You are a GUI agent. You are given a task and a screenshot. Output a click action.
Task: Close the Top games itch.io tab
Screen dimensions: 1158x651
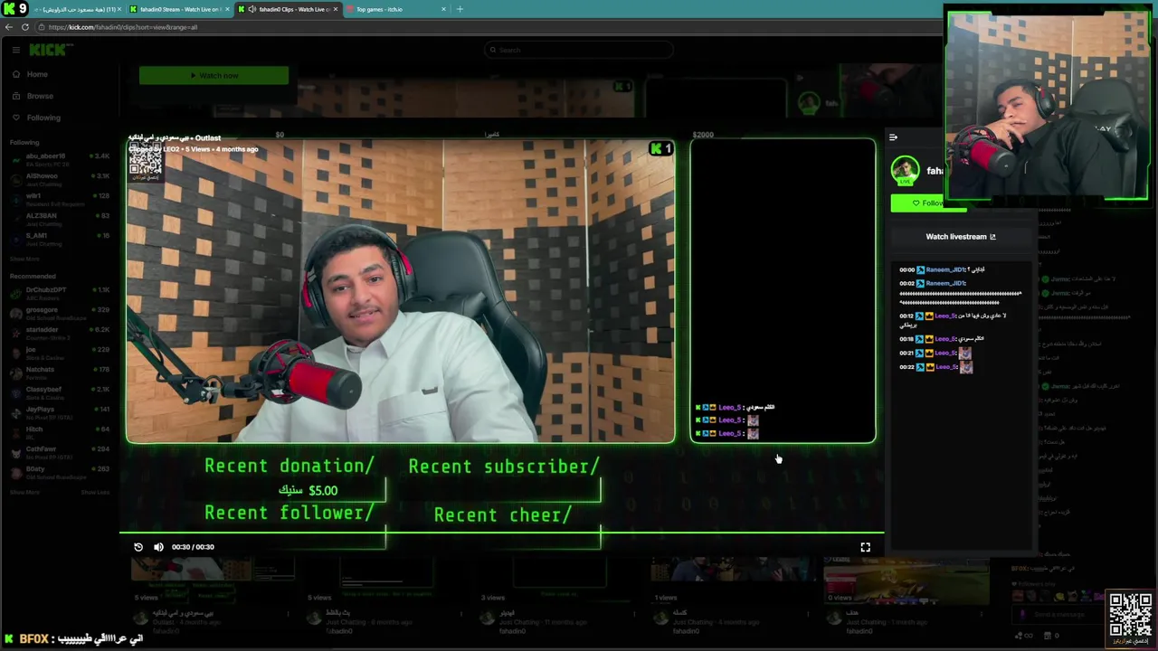pyautogui.click(x=443, y=9)
